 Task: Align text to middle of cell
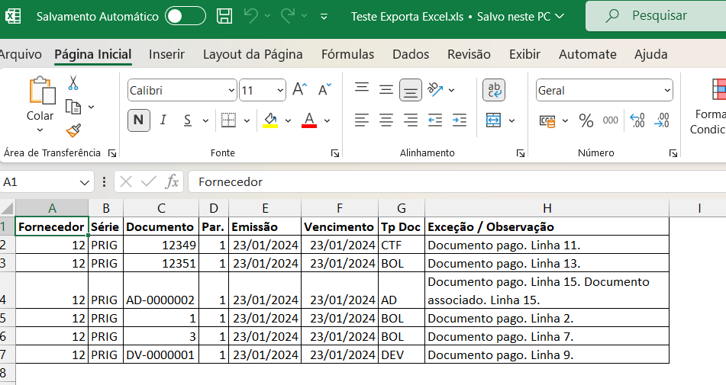pos(386,90)
